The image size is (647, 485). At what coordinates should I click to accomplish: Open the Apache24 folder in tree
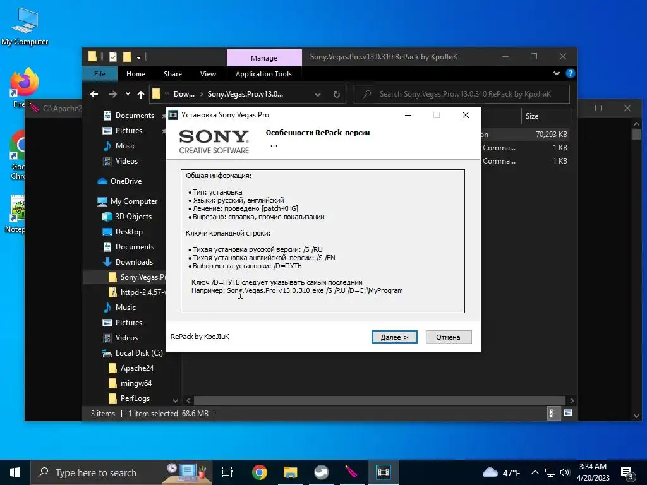(136, 368)
